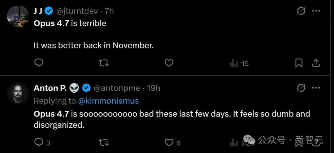334x153 pixels.
Task: Share J J's tweet
Action: click(316, 63)
